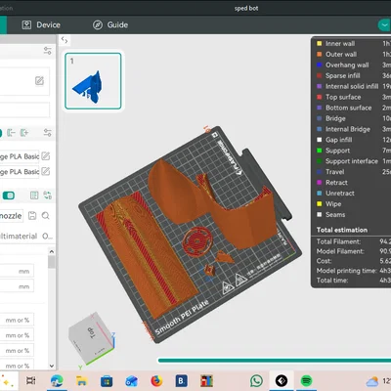
Task: Click the second mm value field
Action: coord(17,286)
